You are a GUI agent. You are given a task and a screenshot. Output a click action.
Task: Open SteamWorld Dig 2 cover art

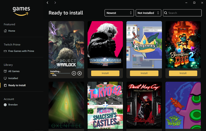pos(183,45)
